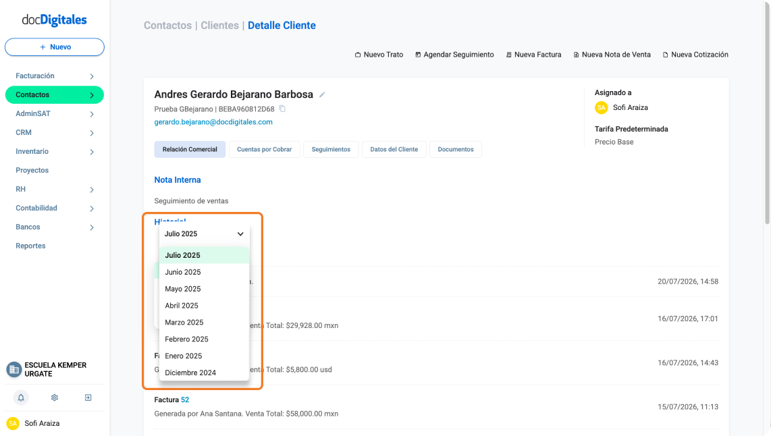Click the Sofi Araiza avatar in sidebar

pyautogui.click(x=13, y=423)
